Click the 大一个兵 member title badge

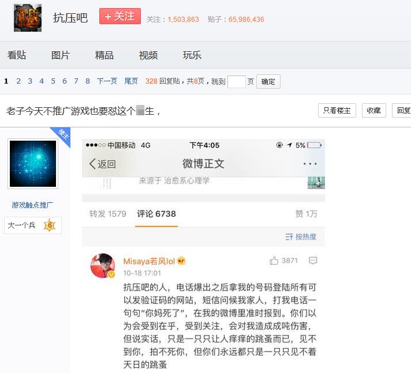click(33, 225)
